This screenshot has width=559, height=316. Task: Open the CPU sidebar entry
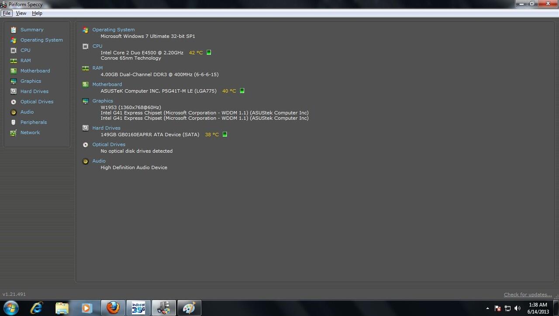[25, 50]
